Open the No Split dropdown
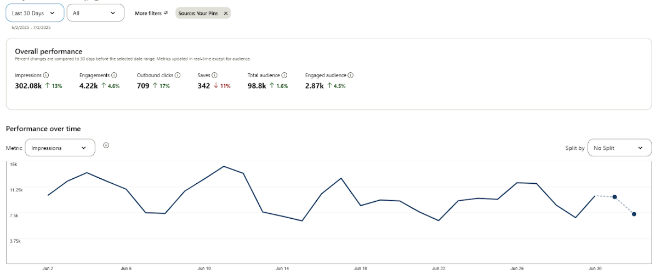The height and width of the screenshot is (274, 661). (619, 148)
